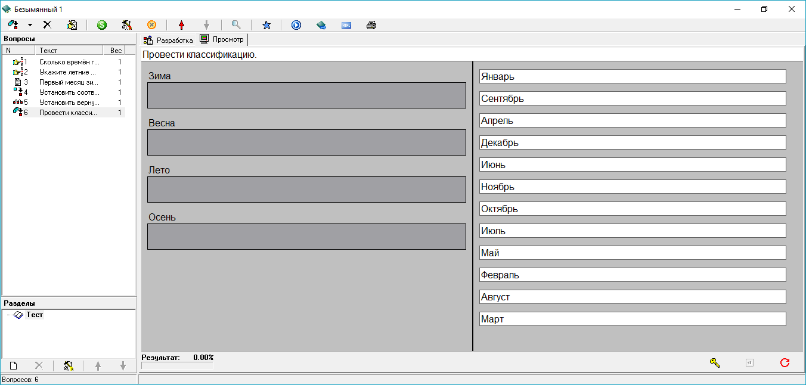Select the Март item
Image resolution: width=806 pixels, height=385 pixels.
pos(633,319)
